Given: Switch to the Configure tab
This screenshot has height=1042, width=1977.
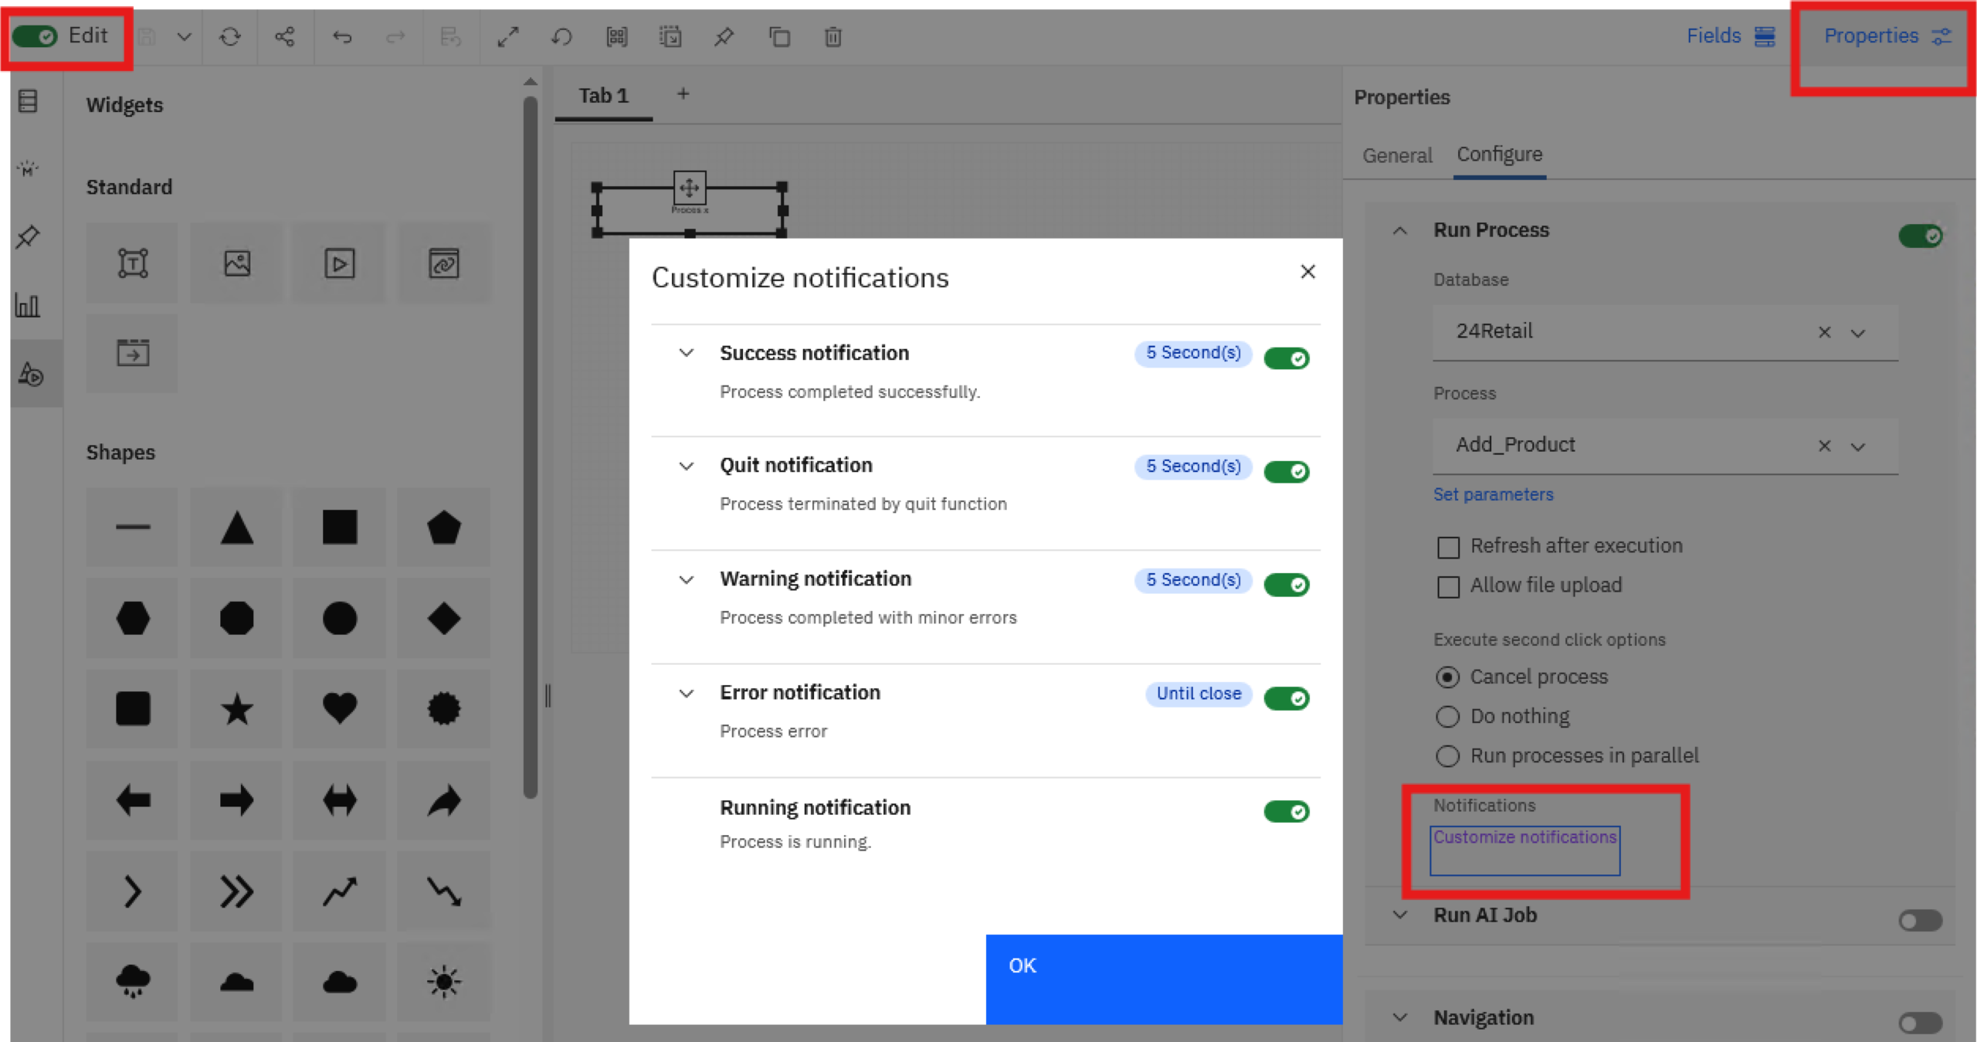Looking at the screenshot, I should pyautogui.click(x=1499, y=154).
